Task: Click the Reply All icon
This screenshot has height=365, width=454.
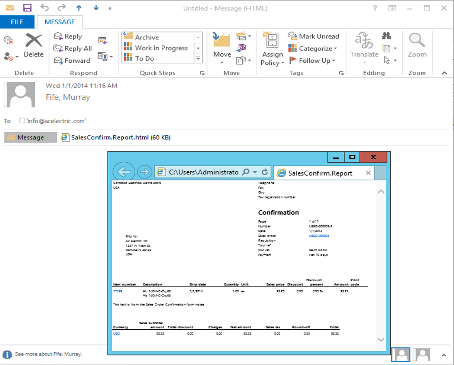Action: pos(58,48)
